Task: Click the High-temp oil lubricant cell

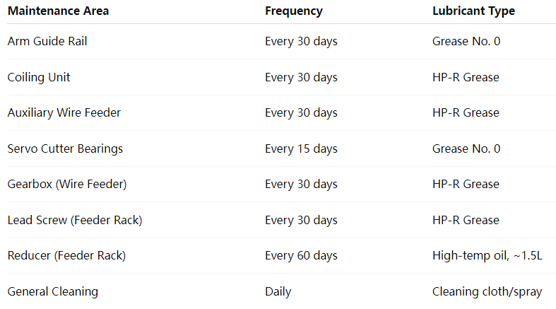Action: [487, 256]
